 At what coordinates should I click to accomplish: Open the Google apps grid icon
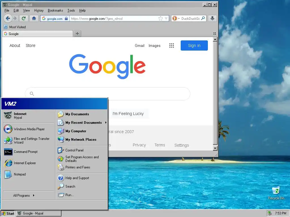[x=172, y=45]
